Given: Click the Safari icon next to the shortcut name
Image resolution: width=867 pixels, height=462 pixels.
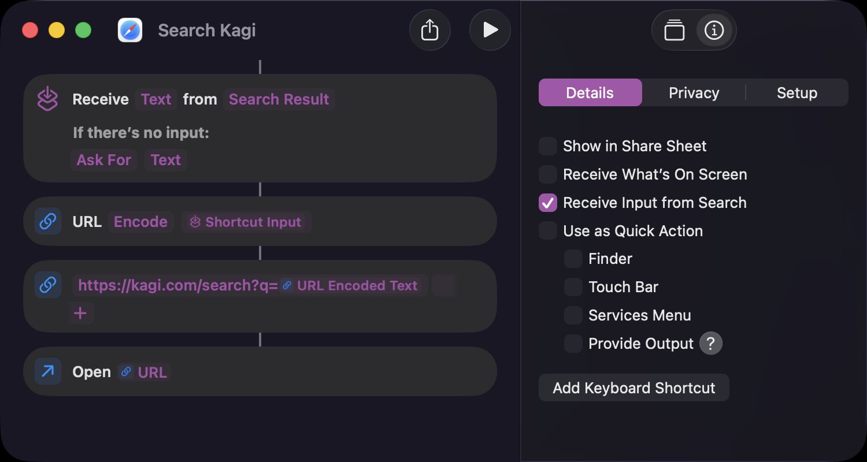Looking at the screenshot, I should [x=129, y=30].
